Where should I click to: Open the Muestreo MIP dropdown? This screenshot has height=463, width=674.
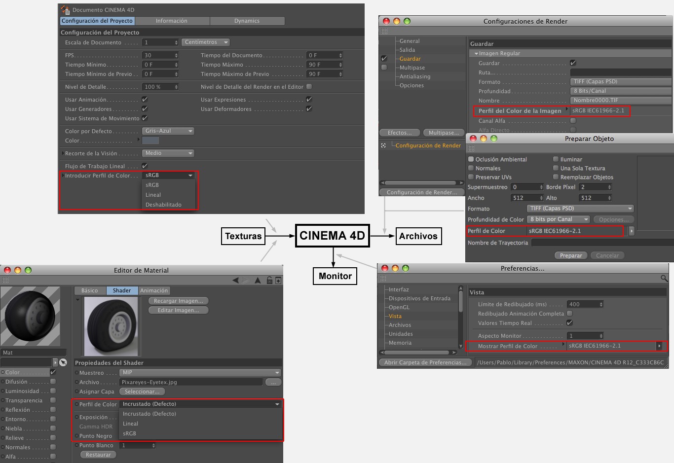(x=200, y=373)
